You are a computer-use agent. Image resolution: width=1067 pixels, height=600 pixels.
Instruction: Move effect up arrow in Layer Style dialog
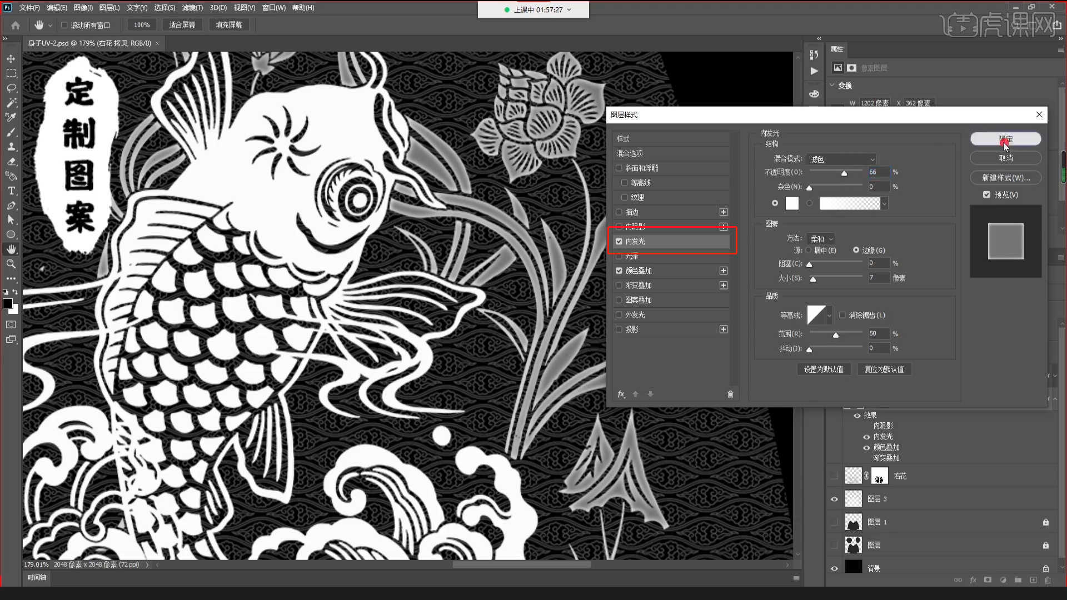[636, 394]
